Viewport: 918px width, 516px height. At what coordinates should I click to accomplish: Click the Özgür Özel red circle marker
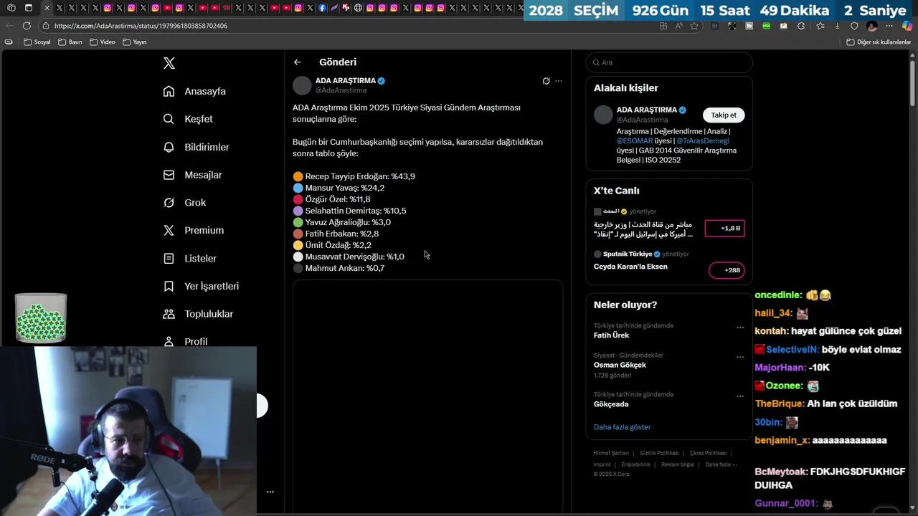[298, 199]
